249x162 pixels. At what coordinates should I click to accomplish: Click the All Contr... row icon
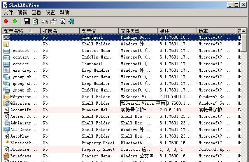point(6,129)
